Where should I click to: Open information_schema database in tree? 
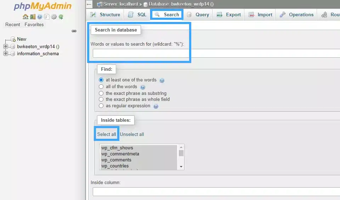click(x=38, y=53)
